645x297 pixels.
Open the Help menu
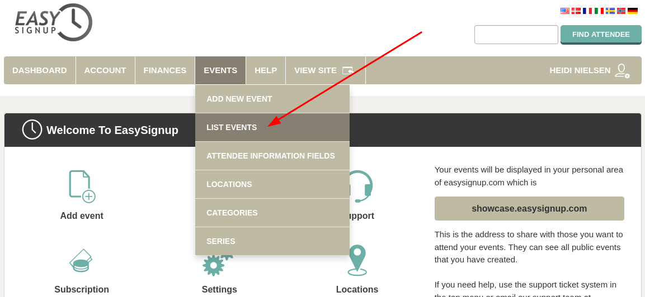[x=266, y=70]
